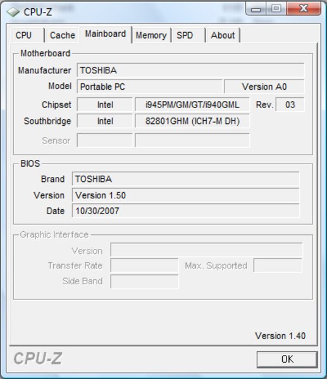Close the CPU-Z window

pyautogui.click(x=304, y=9)
